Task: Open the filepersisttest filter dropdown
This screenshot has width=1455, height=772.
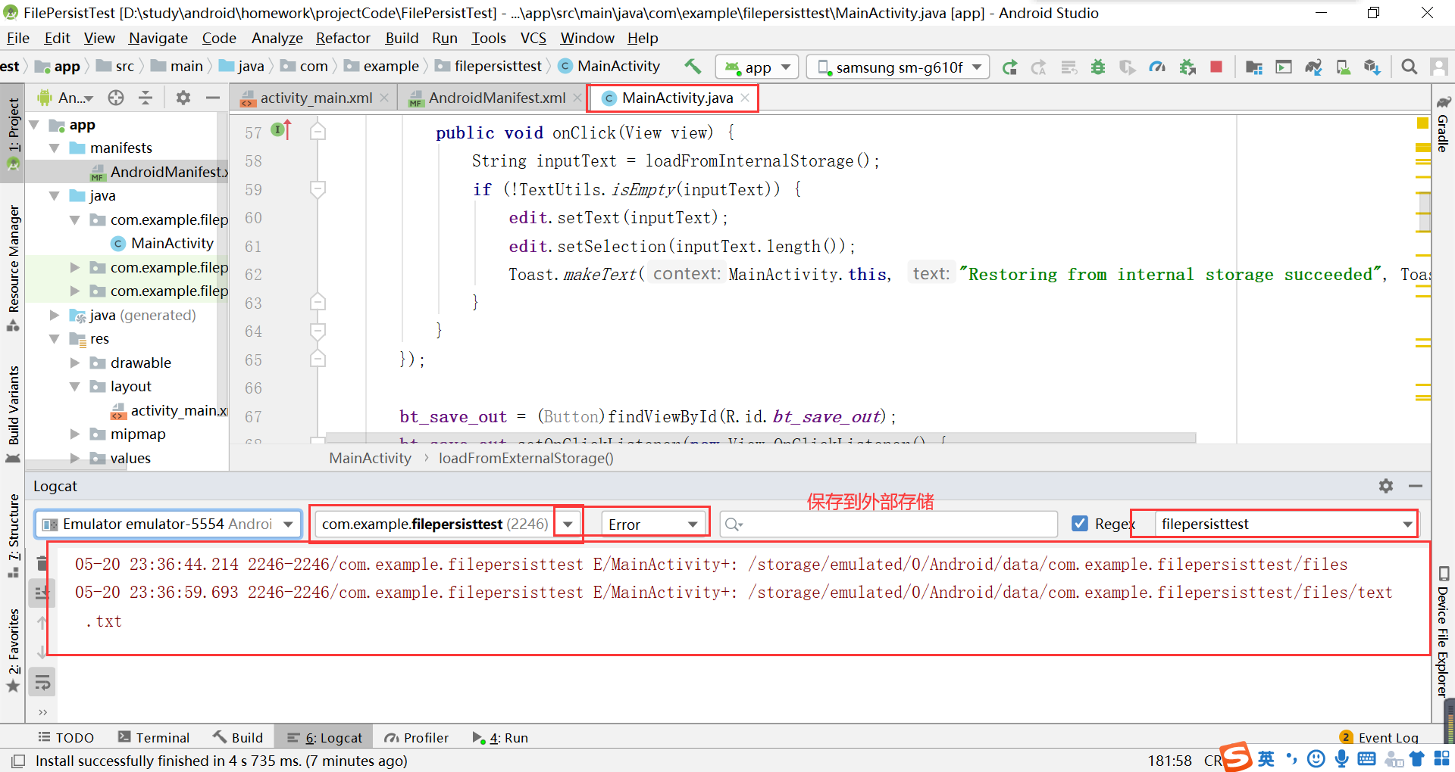Action: pos(1285,524)
